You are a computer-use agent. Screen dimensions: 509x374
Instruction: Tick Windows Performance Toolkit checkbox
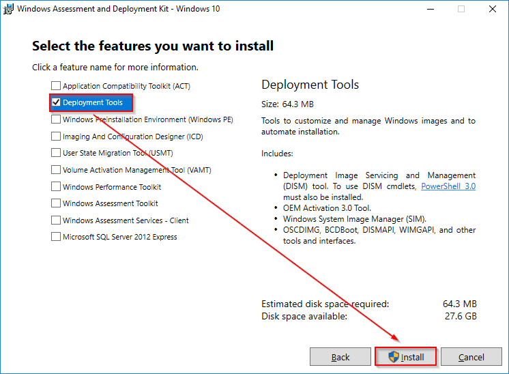[x=56, y=186]
